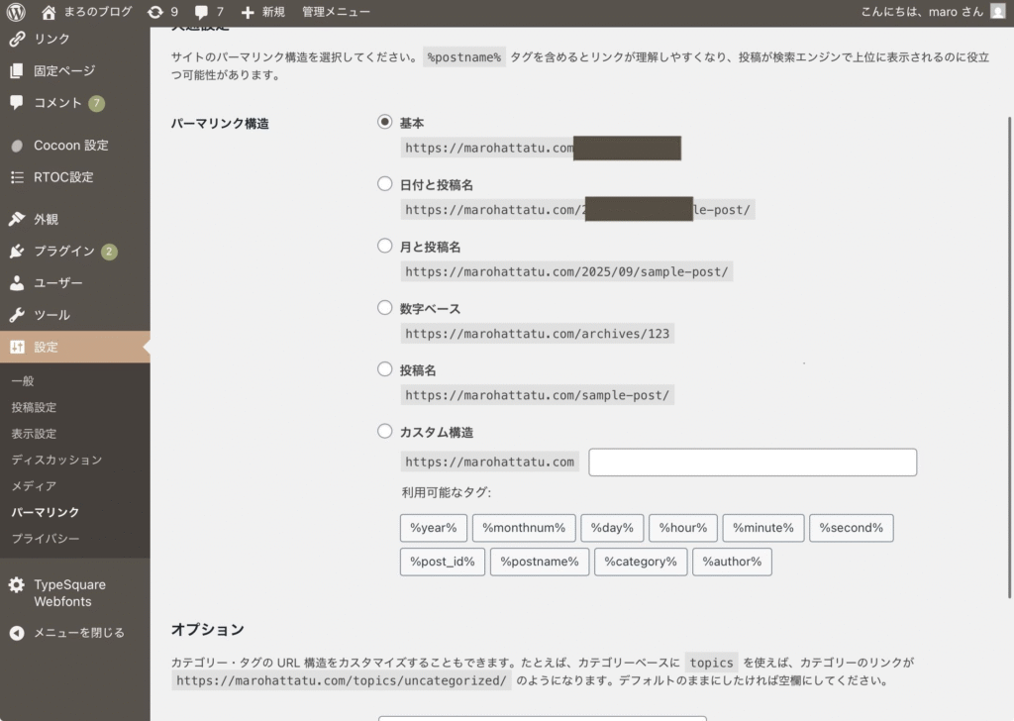The width and height of the screenshot is (1014, 721).
Task: Open the 新規 new content dropdown
Action: pyautogui.click(x=262, y=12)
